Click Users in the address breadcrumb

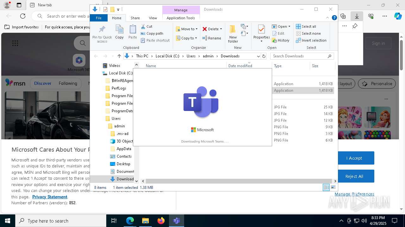click(x=191, y=56)
